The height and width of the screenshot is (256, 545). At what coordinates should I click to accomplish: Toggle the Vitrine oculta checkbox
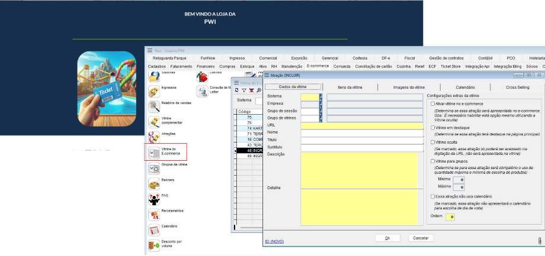[432, 142]
